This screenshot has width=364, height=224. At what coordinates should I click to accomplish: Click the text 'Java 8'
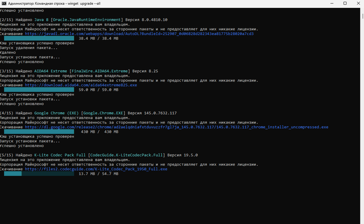(41, 20)
